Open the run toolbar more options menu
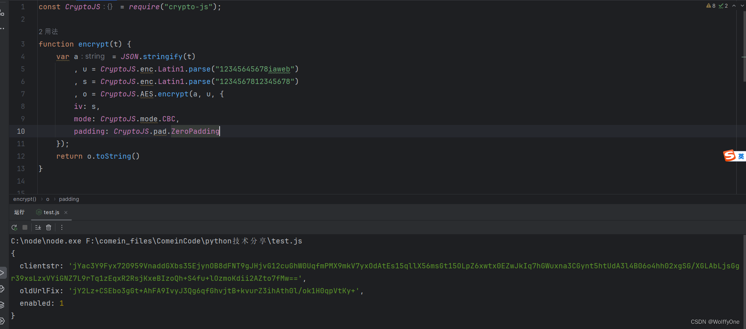746x329 pixels. click(61, 227)
